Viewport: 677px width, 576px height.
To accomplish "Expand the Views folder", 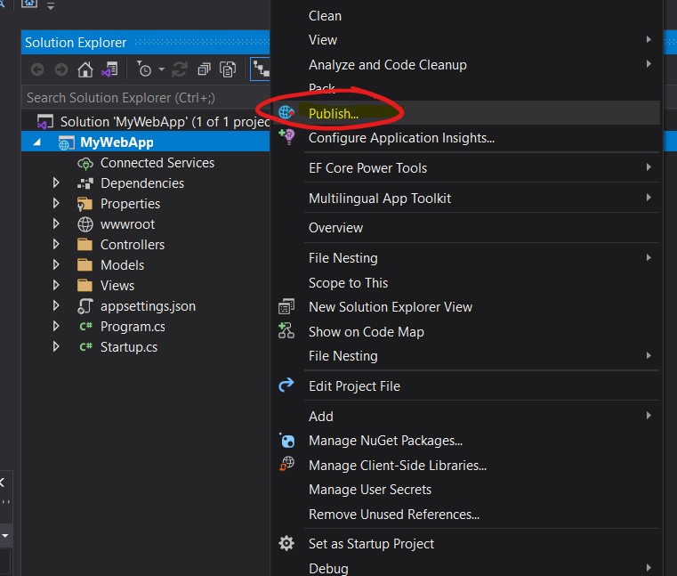I will coord(56,285).
